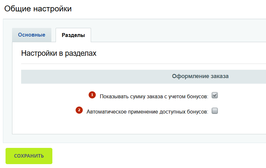
Task: Select the 'Разделы' tab
Action: [x=73, y=35]
